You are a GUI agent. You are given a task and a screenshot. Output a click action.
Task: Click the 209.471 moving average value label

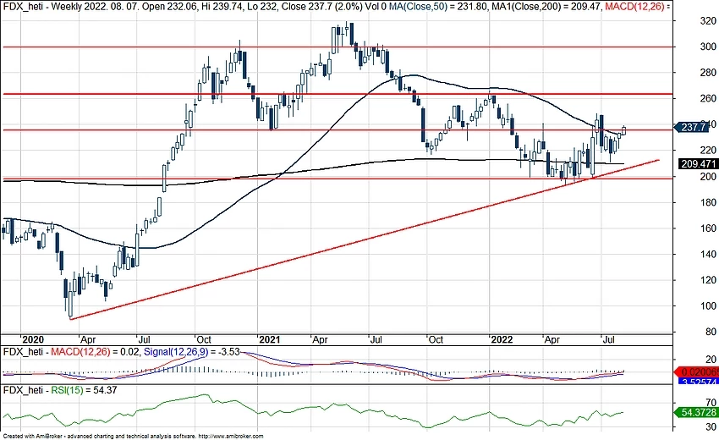point(698,164)
